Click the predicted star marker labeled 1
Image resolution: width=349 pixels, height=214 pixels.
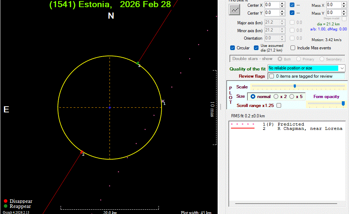point(163,101)
